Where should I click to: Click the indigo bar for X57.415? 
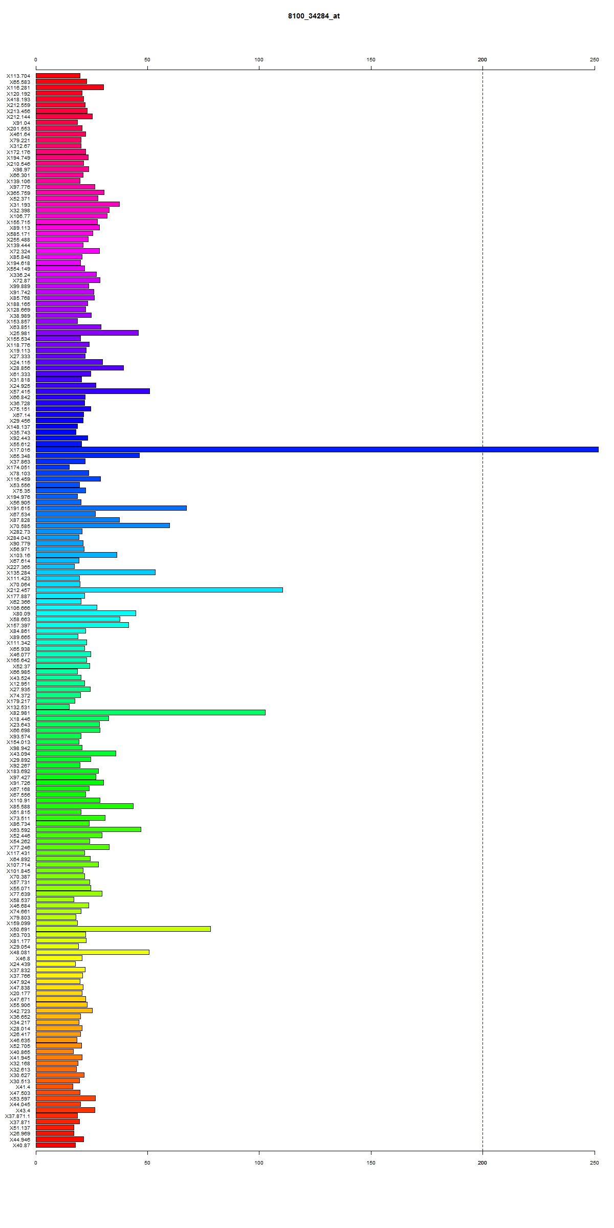point(93,391)
